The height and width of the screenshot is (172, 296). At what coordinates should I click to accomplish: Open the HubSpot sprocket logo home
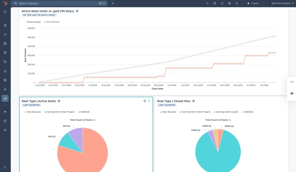(x=5, y=3)
